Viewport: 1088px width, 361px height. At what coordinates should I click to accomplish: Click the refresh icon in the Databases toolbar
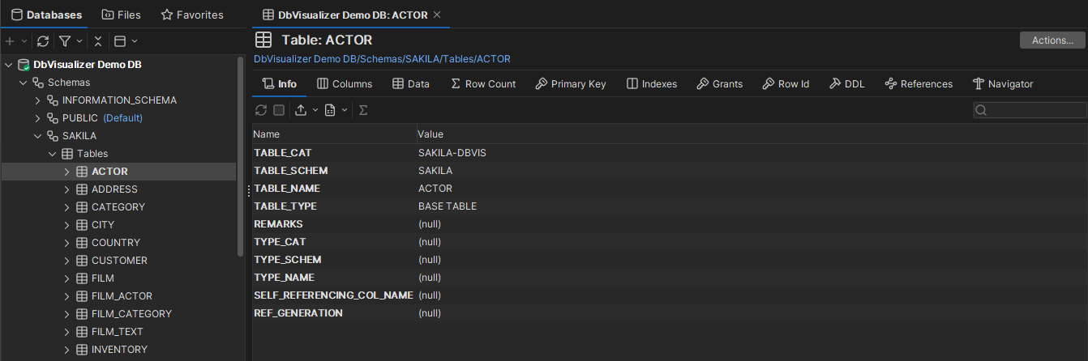point(43,40)
